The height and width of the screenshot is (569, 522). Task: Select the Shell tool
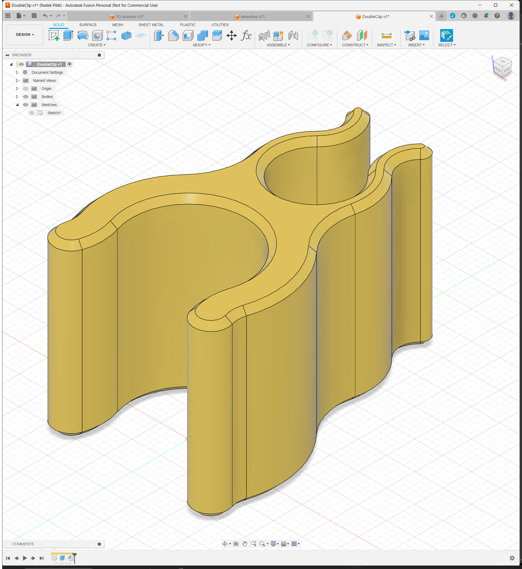pos(188,36)
